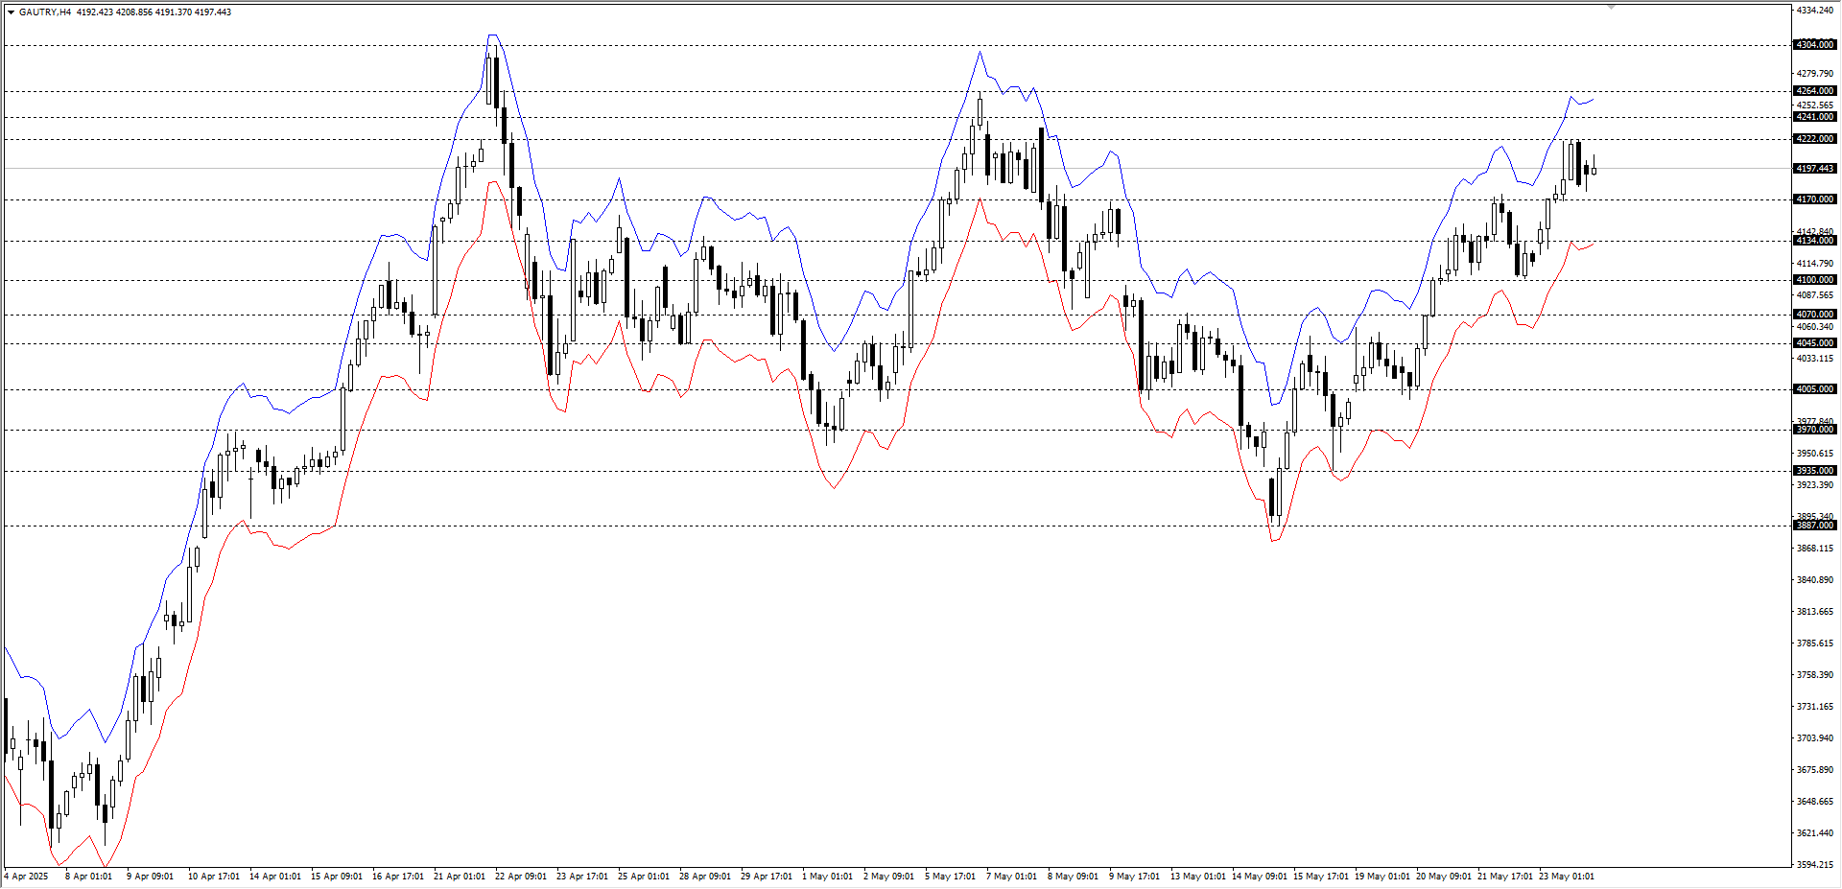Select the 3970.000 horizontal line price label
This screenshot has width=1842, height=889.
[1814, 430]
